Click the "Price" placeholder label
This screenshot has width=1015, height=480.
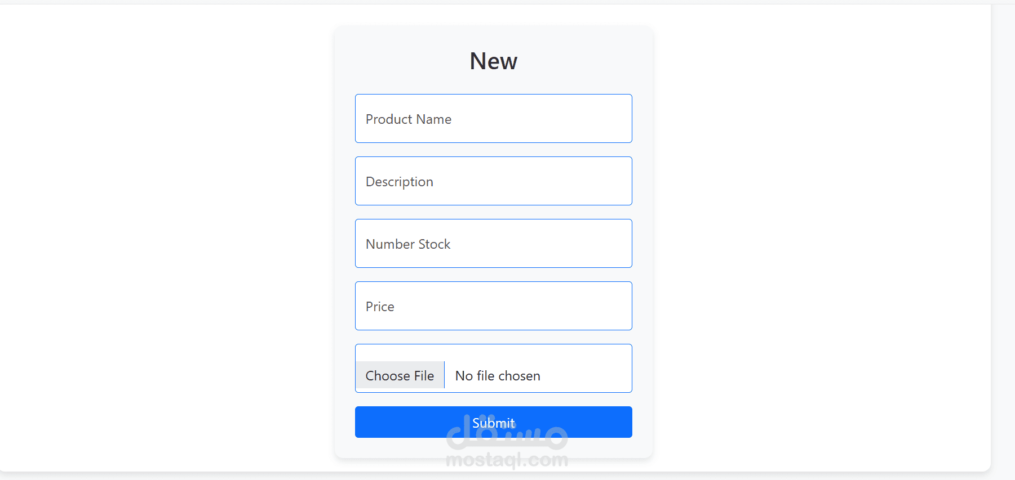380,307
